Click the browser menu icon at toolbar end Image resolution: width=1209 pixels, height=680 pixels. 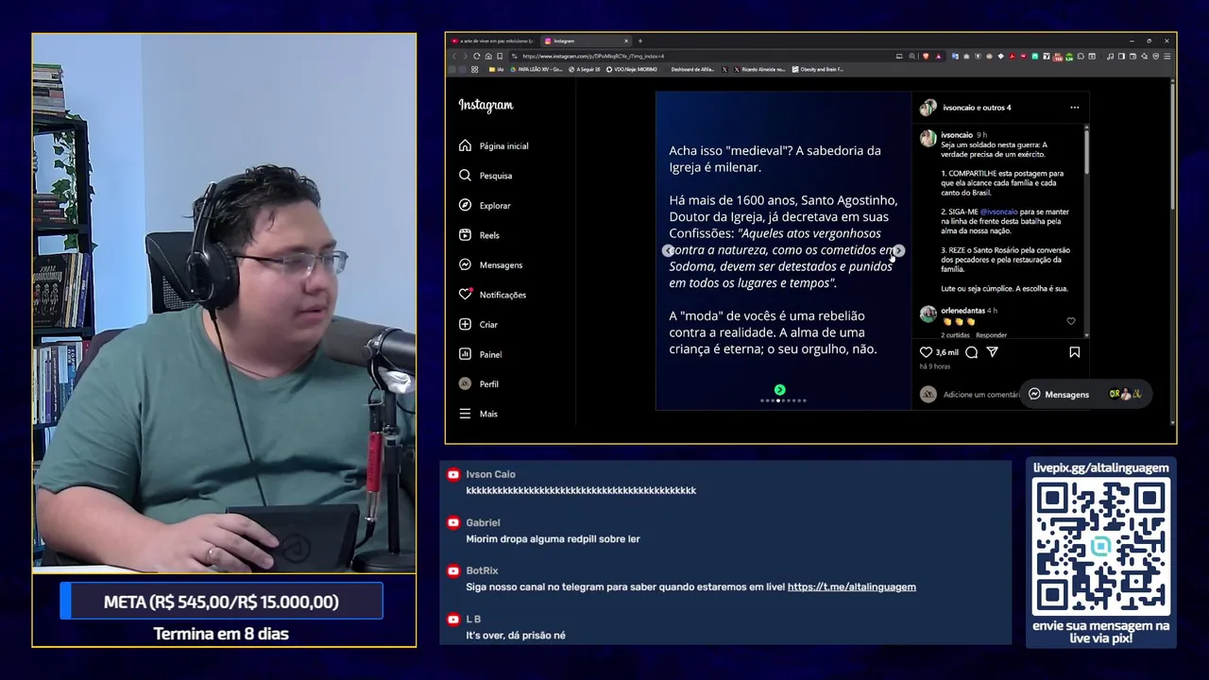[x=1167, y=56]
